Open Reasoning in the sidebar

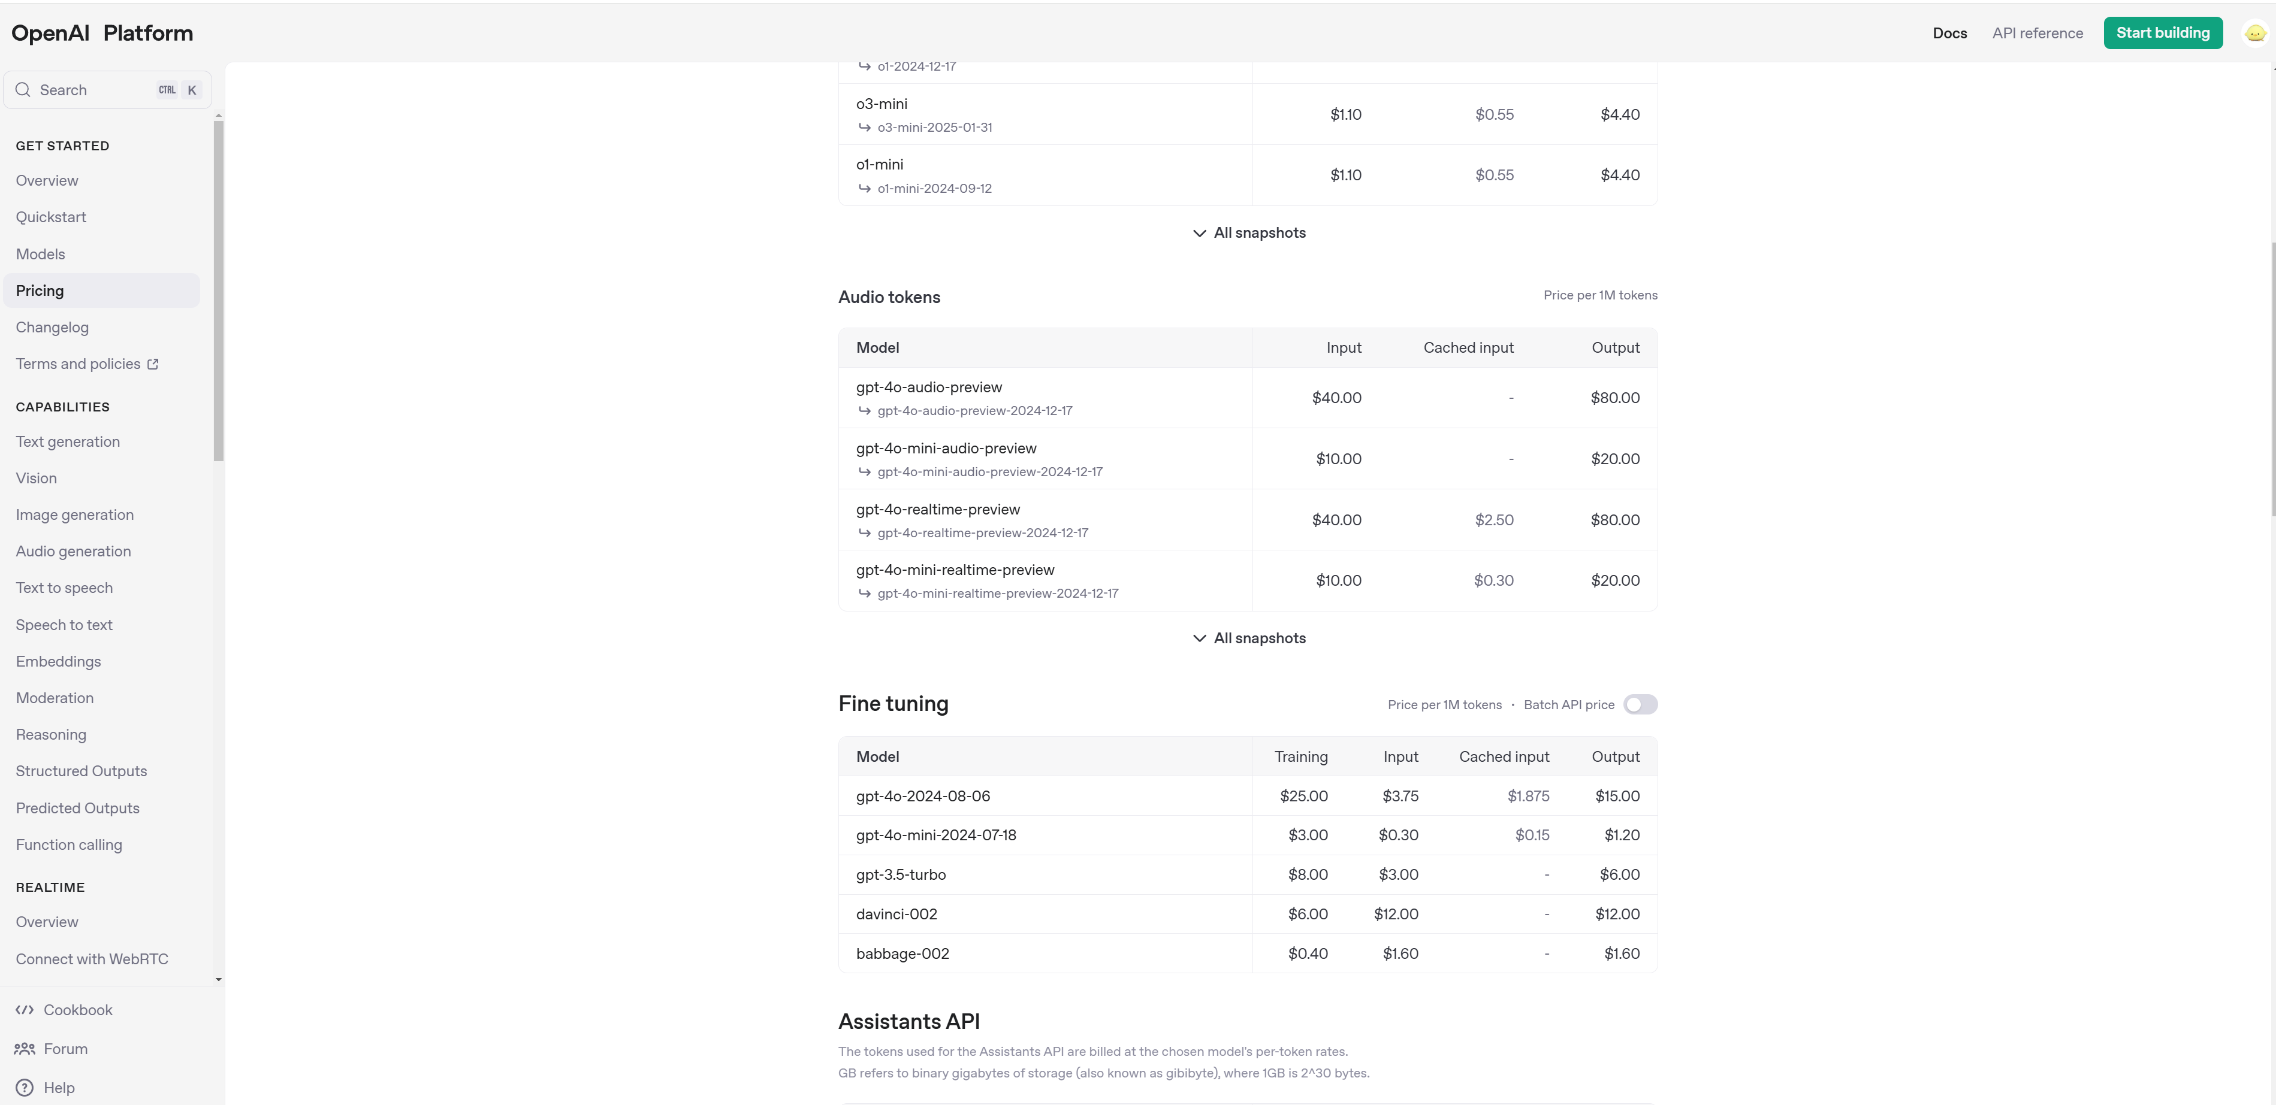click(52, 735)
